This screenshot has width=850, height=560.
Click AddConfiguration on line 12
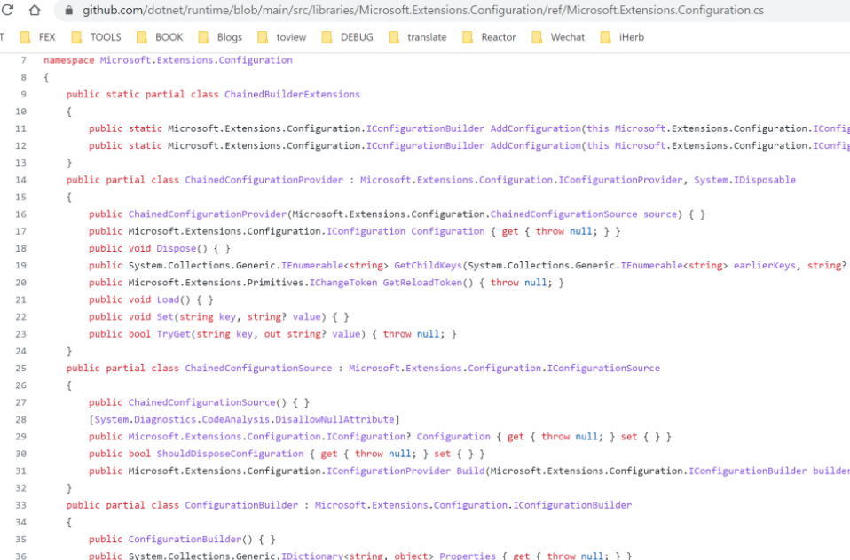click(x=536, y=145)
